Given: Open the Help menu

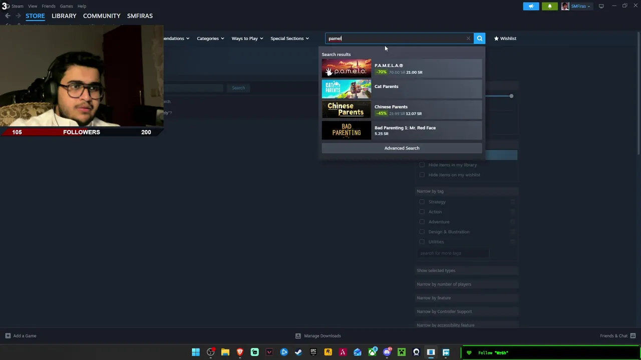Looking at the screenshot, I should (x=82, y=6).
